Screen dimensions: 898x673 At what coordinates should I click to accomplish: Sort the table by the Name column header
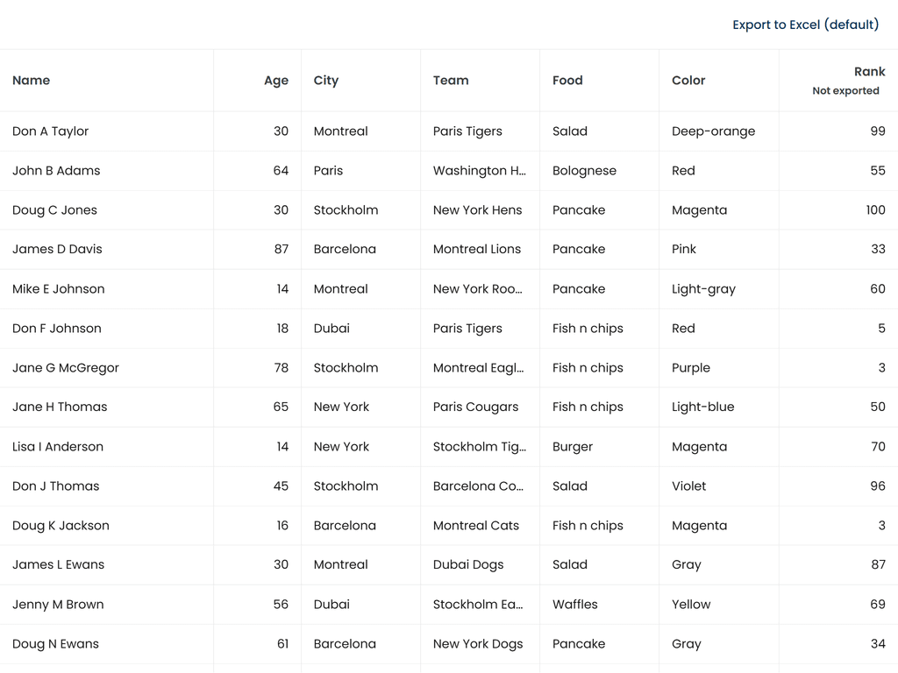[31, 80]
